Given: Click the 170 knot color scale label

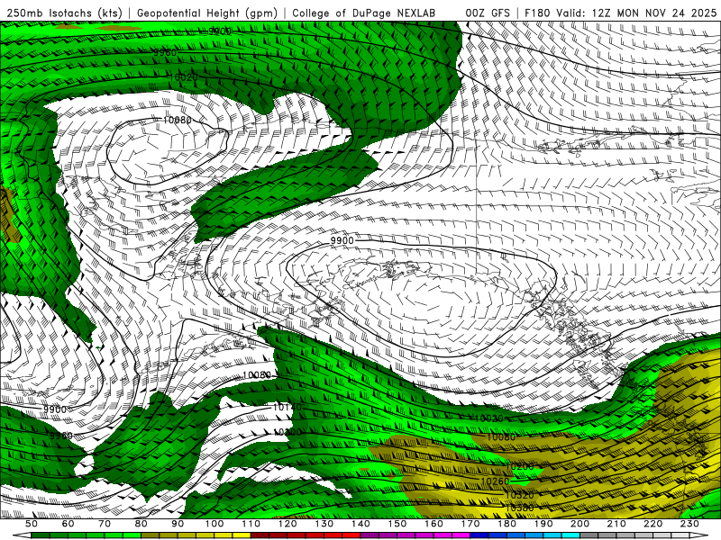Looking at the screenshot, I should click(x=470, y=524).
